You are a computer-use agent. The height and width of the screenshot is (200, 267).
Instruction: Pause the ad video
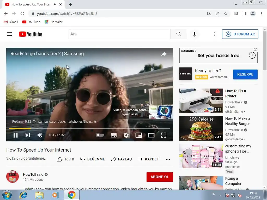(15, 135)
